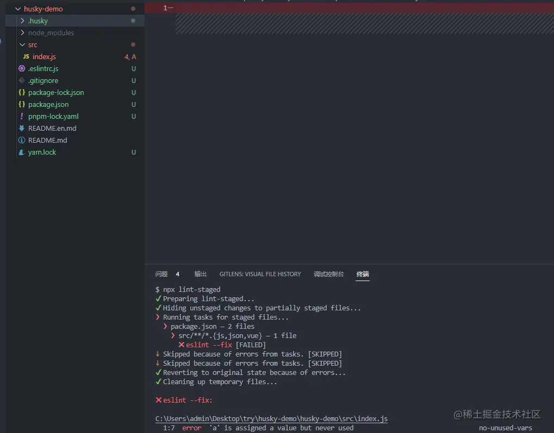Click the markdown icon of README.en.md
Image resolution: width=554 pixels, height=433 pixels.
coord(22,128)
